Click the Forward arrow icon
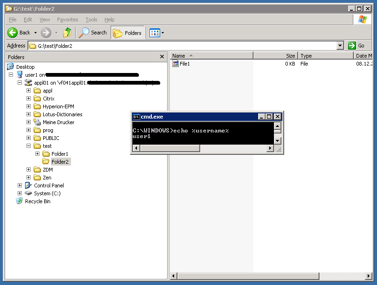This screenshot has width=377, height=285. click(x=46, y=33)
